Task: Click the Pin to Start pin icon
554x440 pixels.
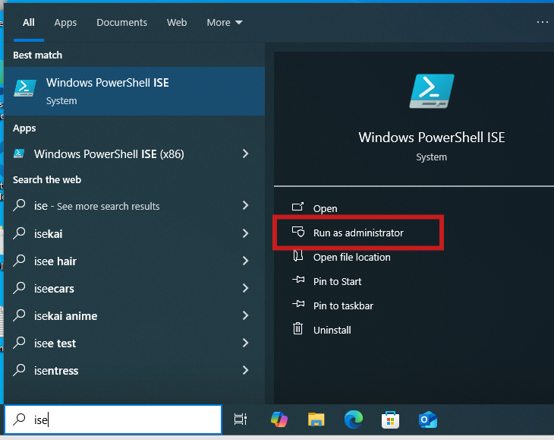Action: click(298, 280)
